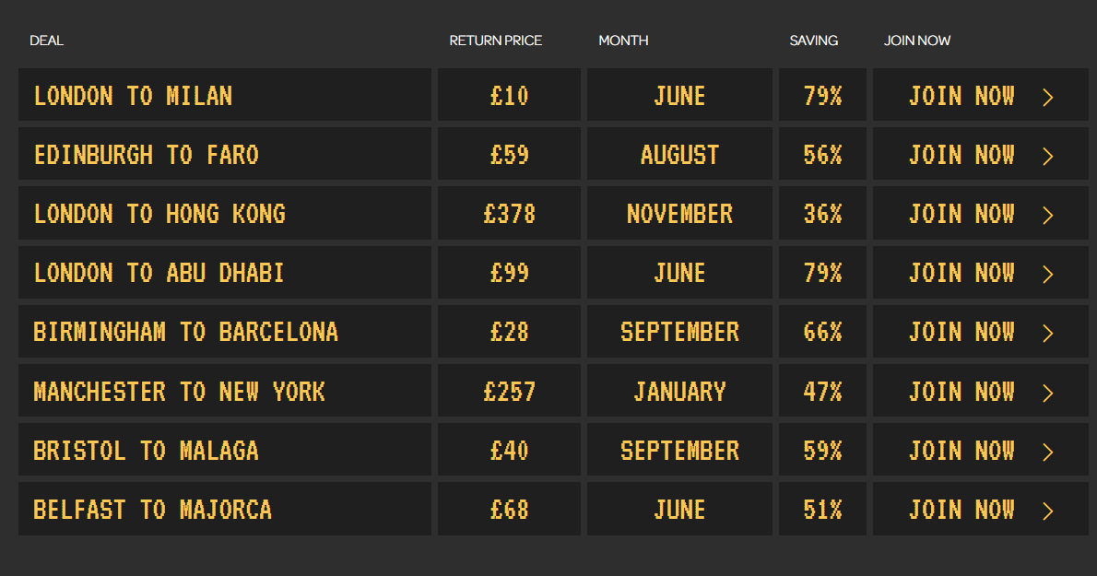Screen dimensions: 1097x576
Task: Click the Month column header
Action: tap(623, 41)
